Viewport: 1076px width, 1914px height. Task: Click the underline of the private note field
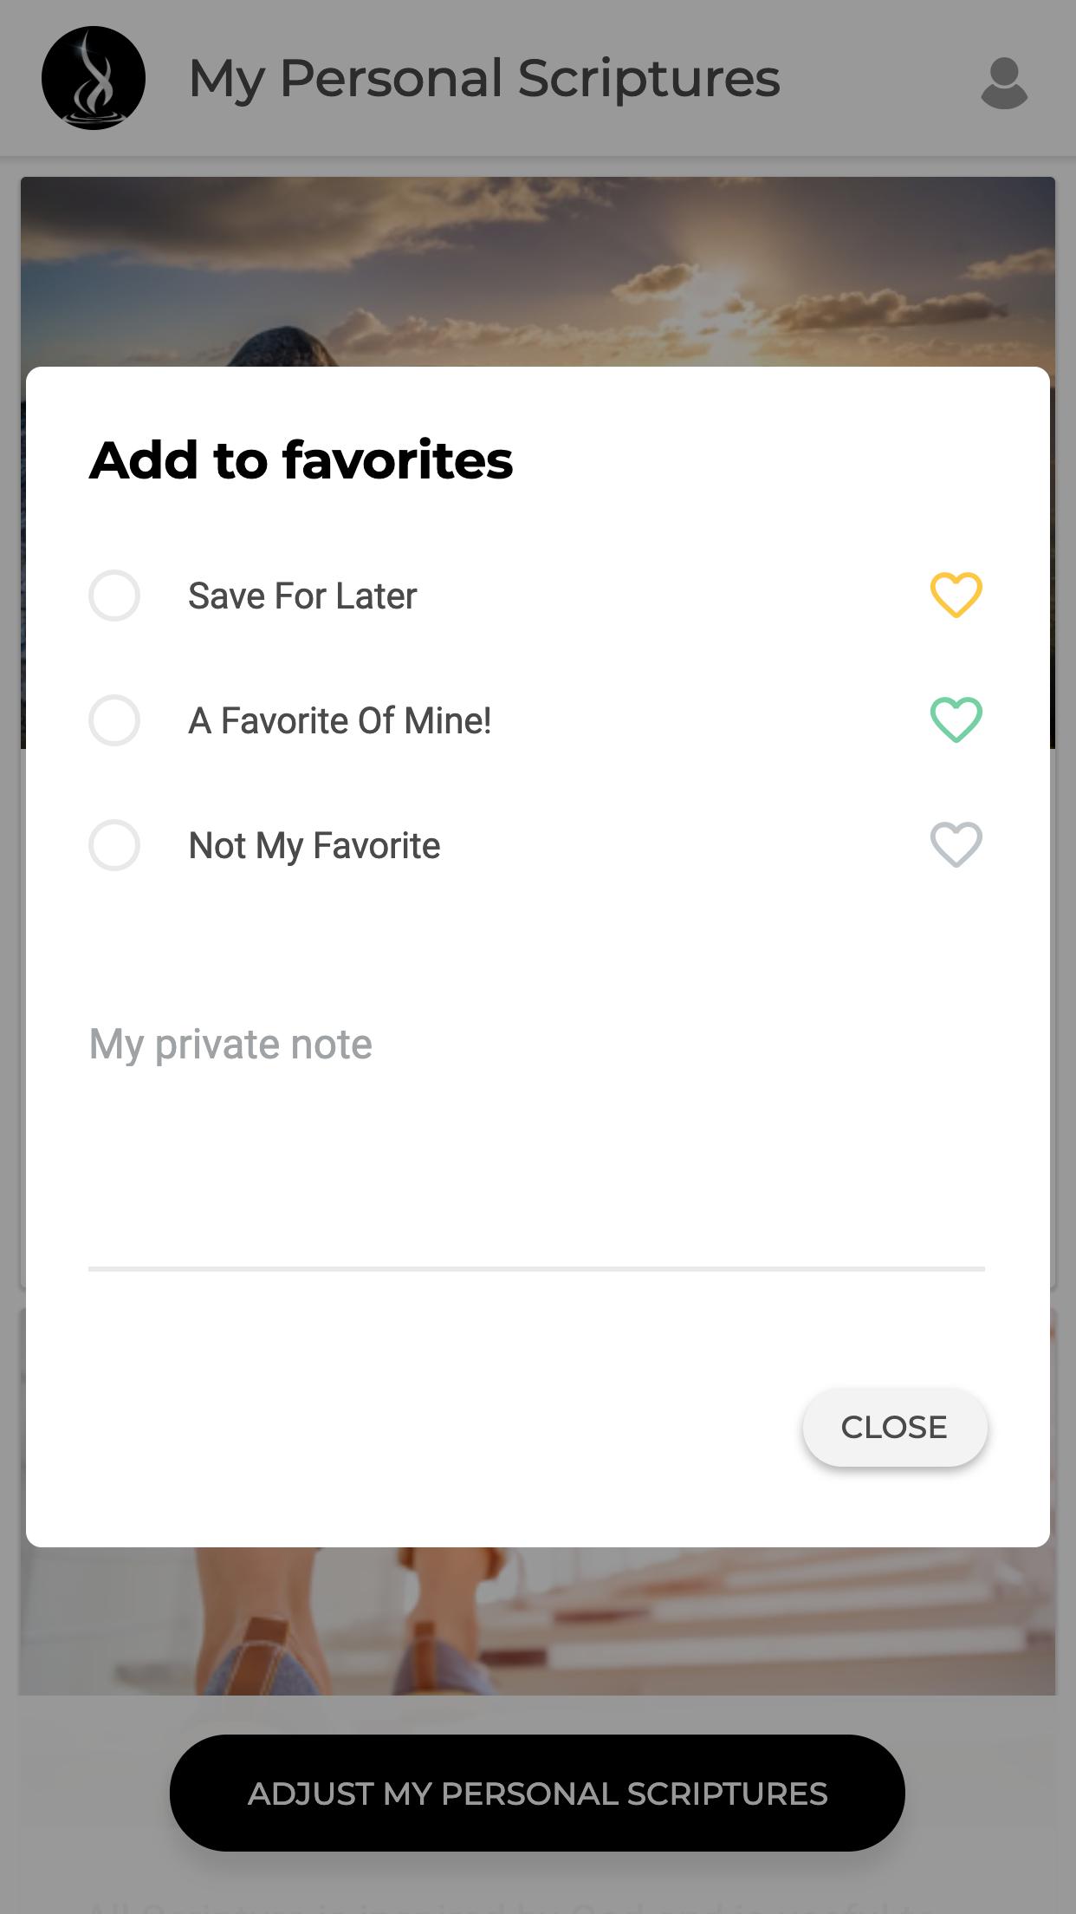[x=536, y=1269]
